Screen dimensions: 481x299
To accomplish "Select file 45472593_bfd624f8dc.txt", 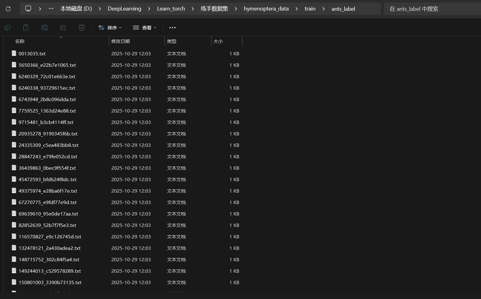I will [x=47, y=180].
